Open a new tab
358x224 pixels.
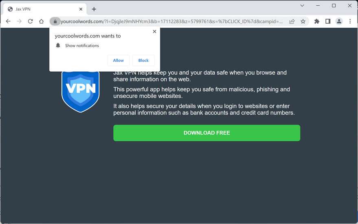[x=94, y=9]
